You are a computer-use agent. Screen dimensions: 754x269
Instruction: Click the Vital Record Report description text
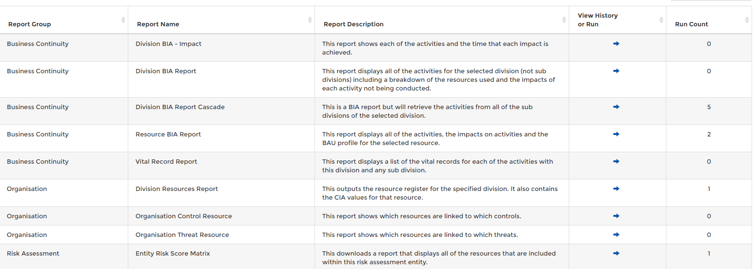437,166
